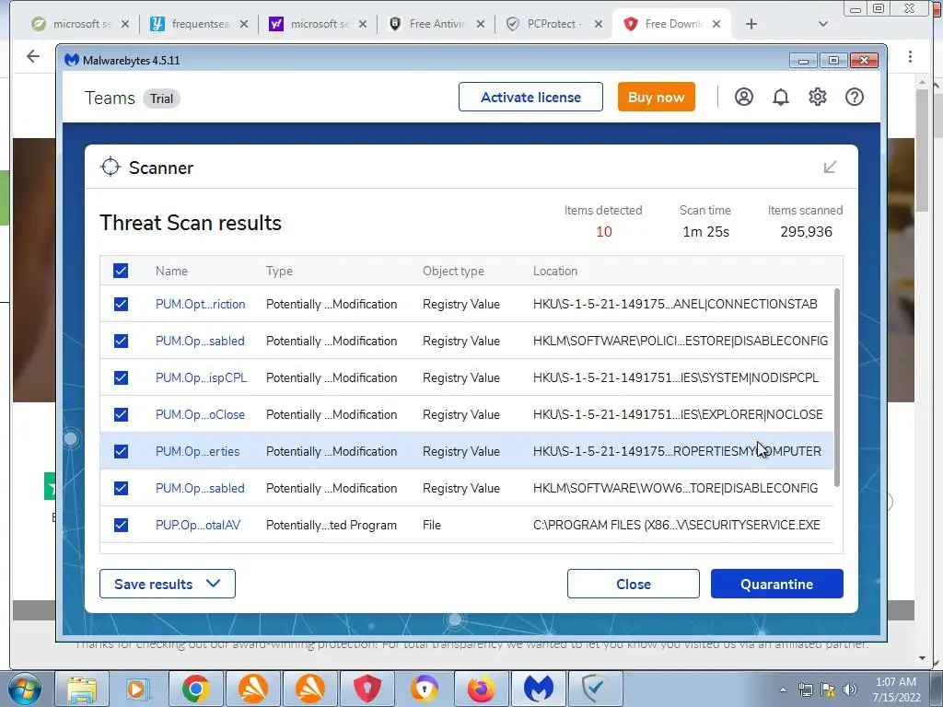Switch to Malwarebytes taskbar icon

click(x=538, y=689)
